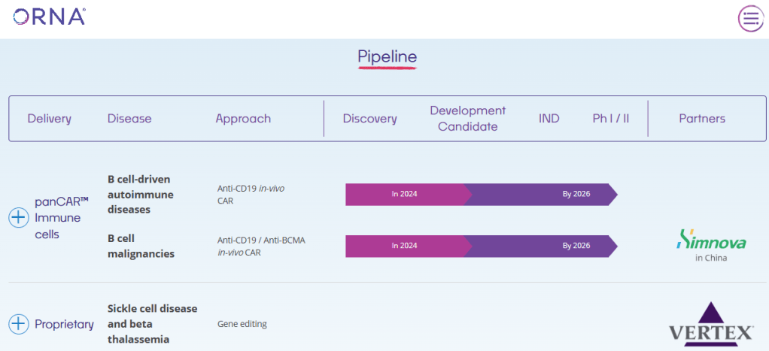769x351 pixels.
Task: Select the Disease column header
Action: (x=129, y=119)
